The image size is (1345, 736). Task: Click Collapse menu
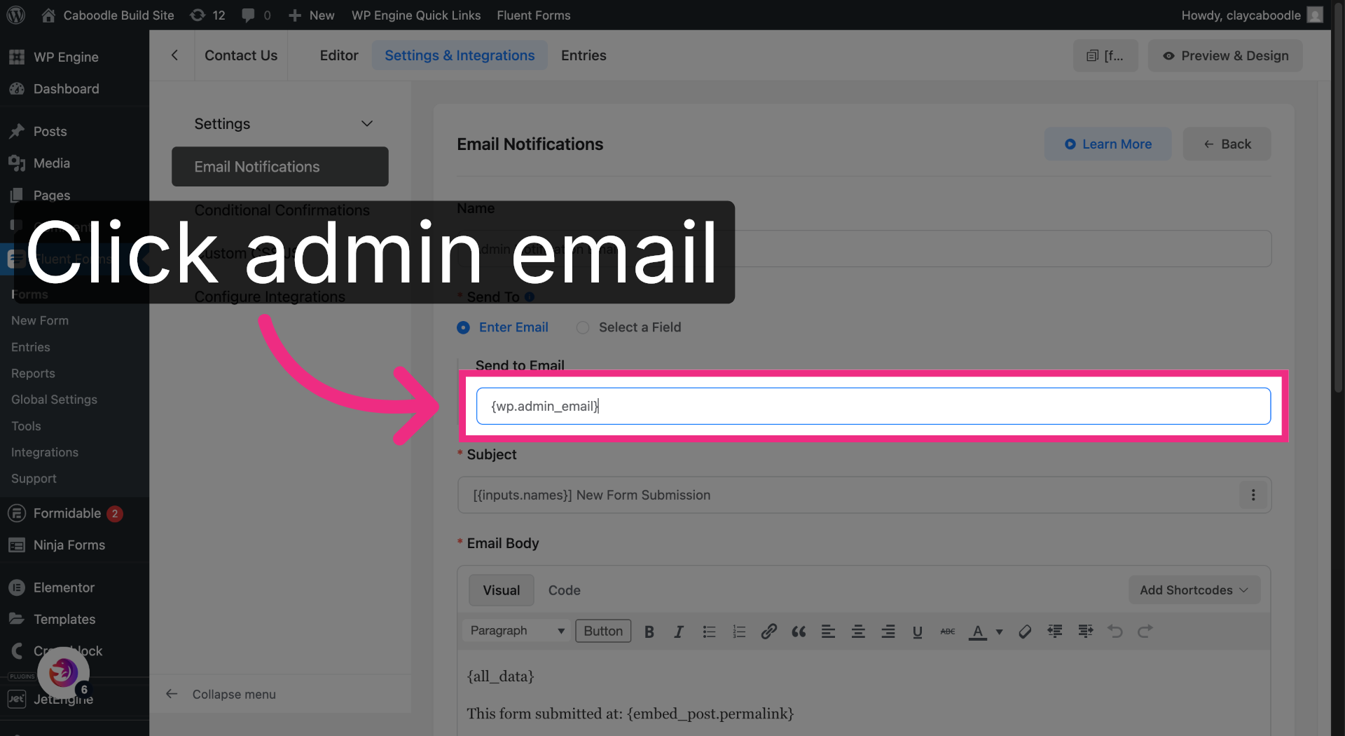coord(221,694)
